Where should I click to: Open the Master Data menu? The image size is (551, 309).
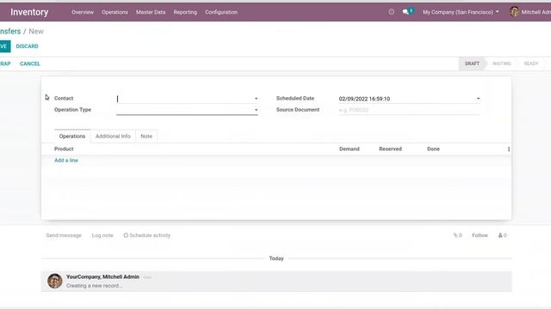(151, 12)
